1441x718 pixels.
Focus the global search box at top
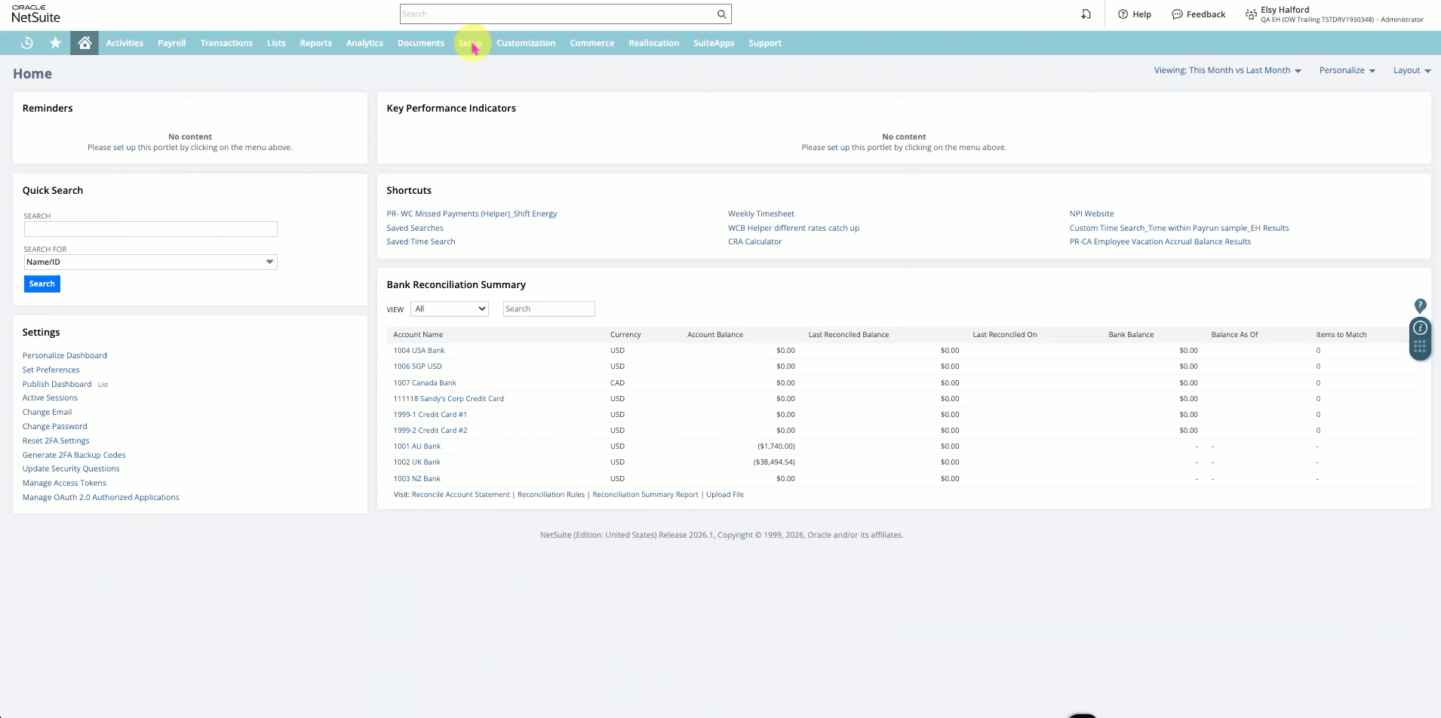(x=557, y=14)
